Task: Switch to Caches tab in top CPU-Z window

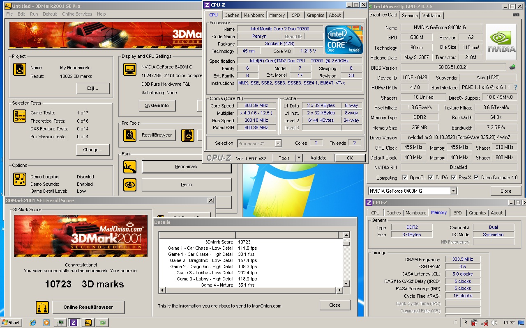Action: tap(231, 15)
